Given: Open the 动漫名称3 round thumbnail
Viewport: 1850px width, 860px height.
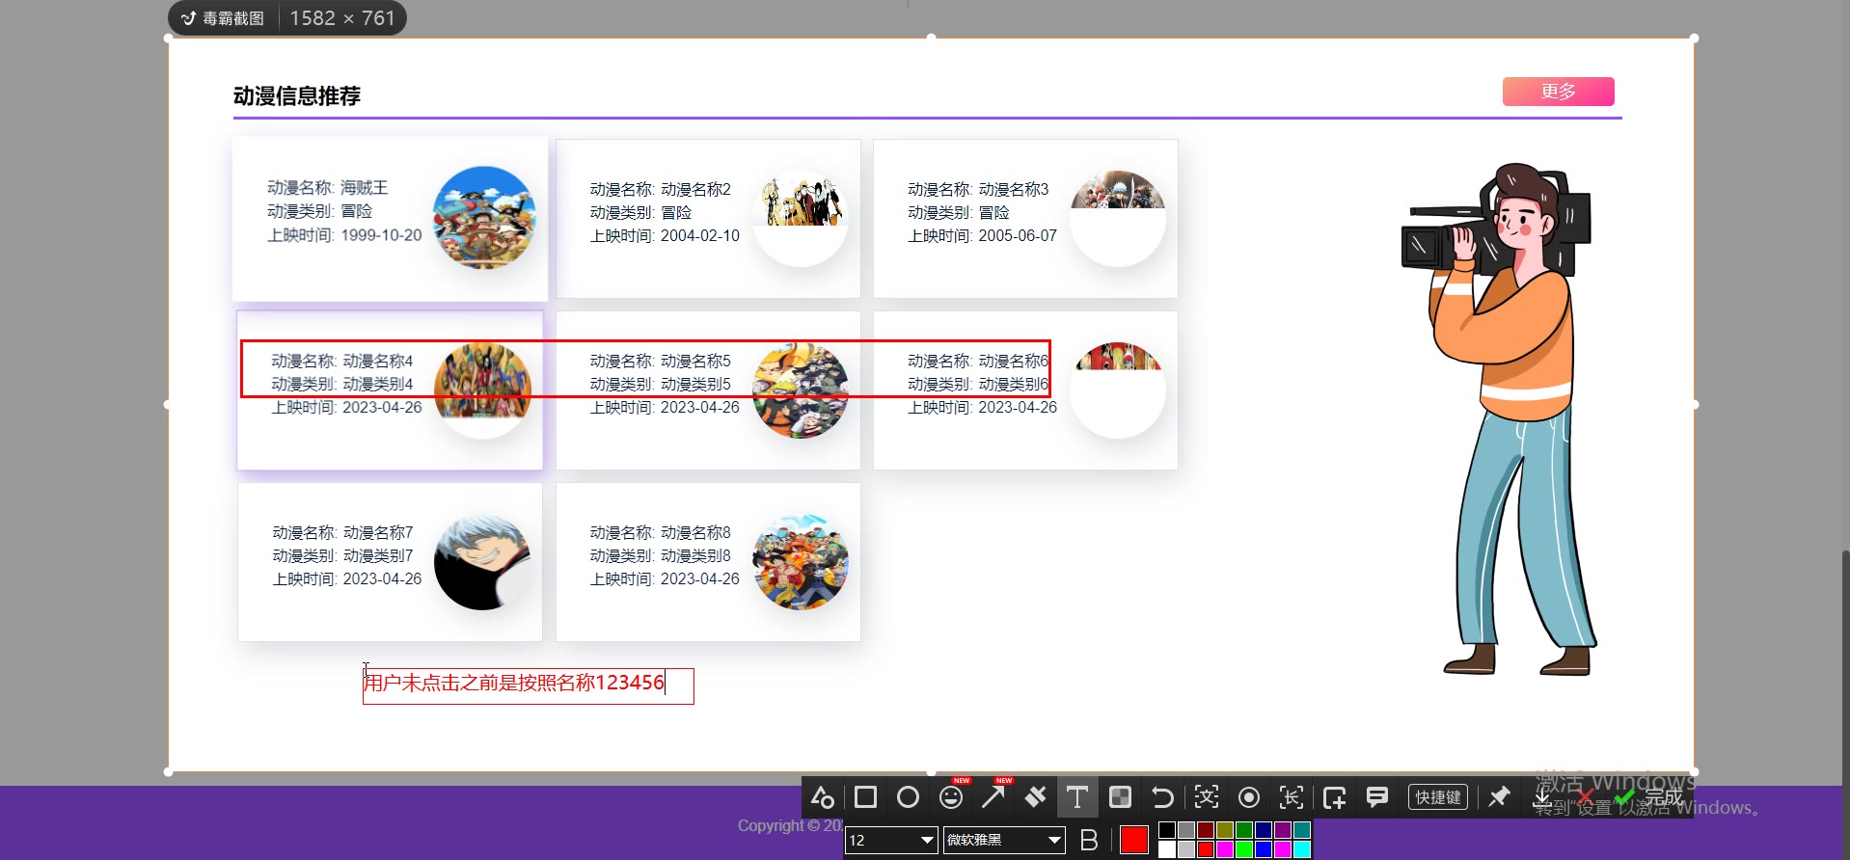Looking at the screenshot, I should coord(1118,220).
